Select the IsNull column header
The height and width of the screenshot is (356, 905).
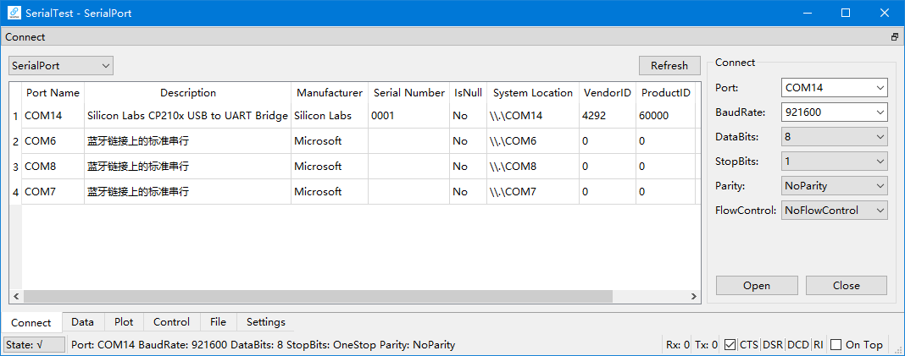[468, 93]
